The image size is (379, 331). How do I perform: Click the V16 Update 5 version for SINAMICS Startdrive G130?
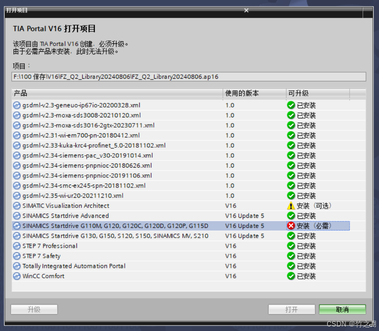[244, 236]
